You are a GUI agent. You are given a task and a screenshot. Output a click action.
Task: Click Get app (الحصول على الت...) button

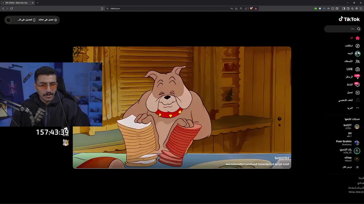click(26, 20)
